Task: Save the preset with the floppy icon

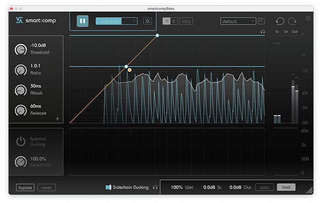Action: click(x=261, y=21)
